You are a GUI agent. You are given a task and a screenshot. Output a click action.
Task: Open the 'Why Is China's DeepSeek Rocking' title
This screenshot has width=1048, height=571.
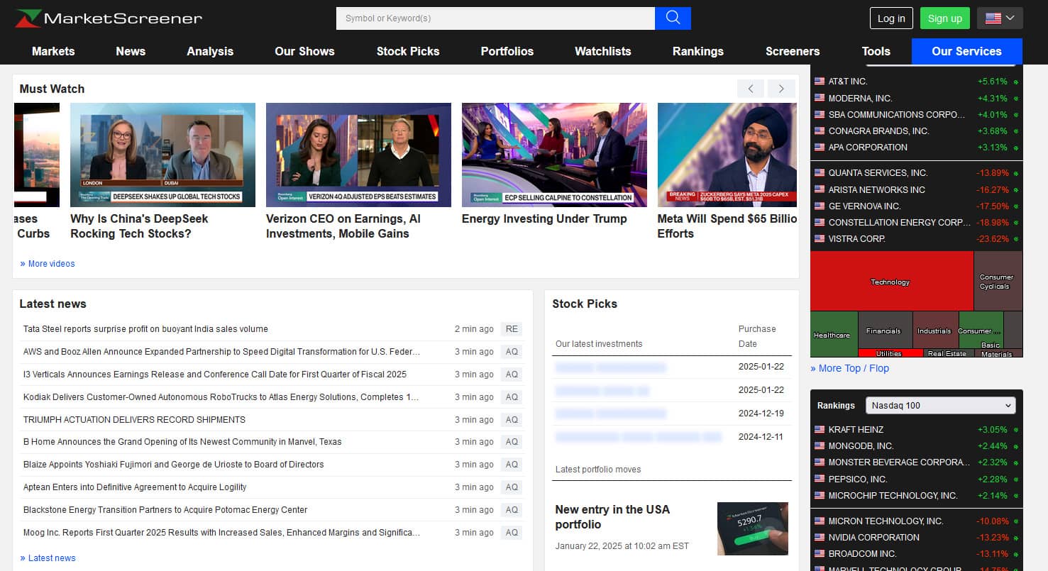(139, 226)
